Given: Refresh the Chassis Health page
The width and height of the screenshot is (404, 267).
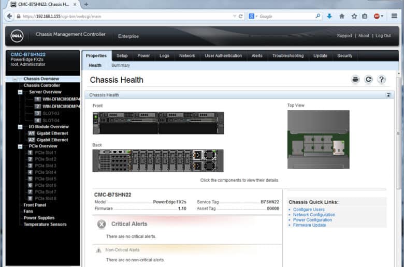Looking at the screenshot, I should coord(368,80).
